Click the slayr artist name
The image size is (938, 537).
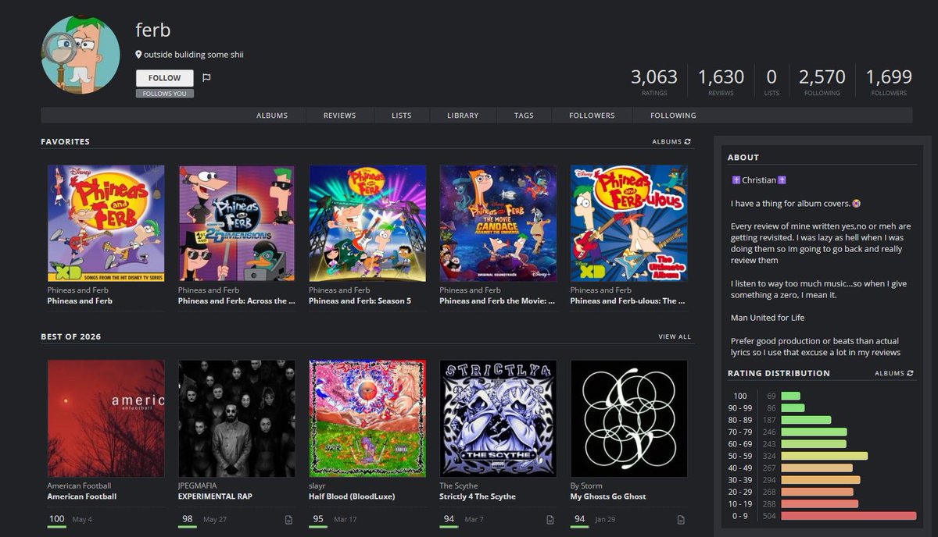click(x=318, y=485)
